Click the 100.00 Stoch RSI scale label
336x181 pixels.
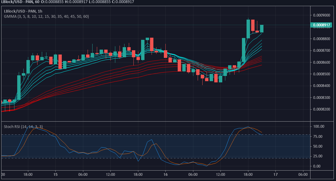point(319,126)
